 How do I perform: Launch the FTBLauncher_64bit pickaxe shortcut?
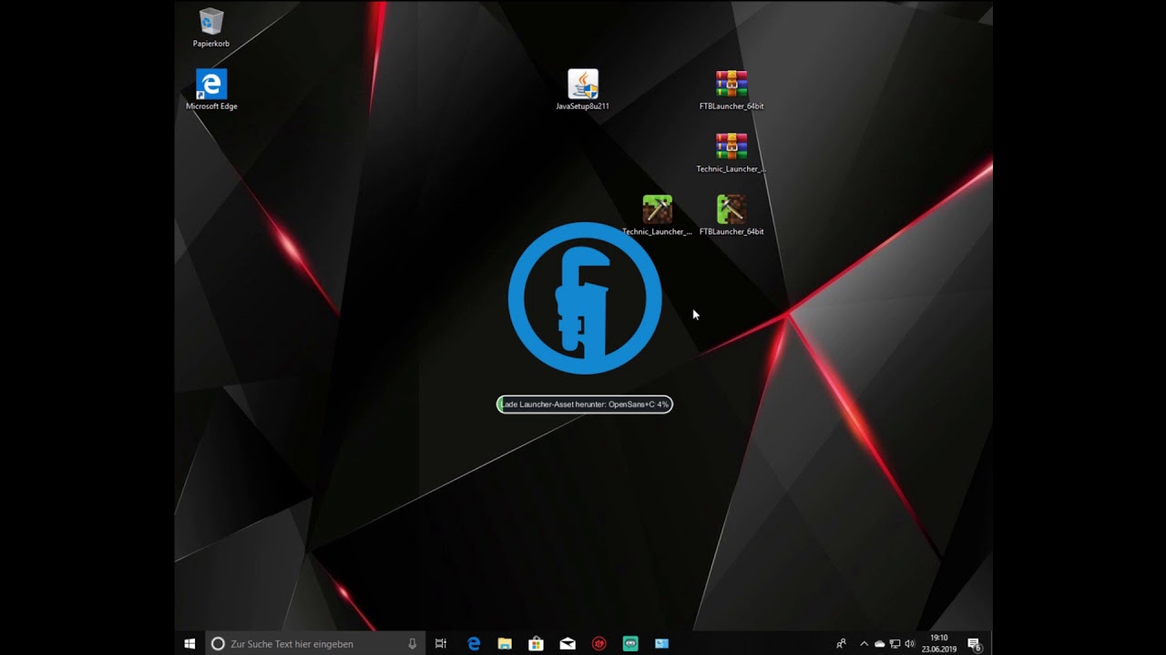(731, 209)
